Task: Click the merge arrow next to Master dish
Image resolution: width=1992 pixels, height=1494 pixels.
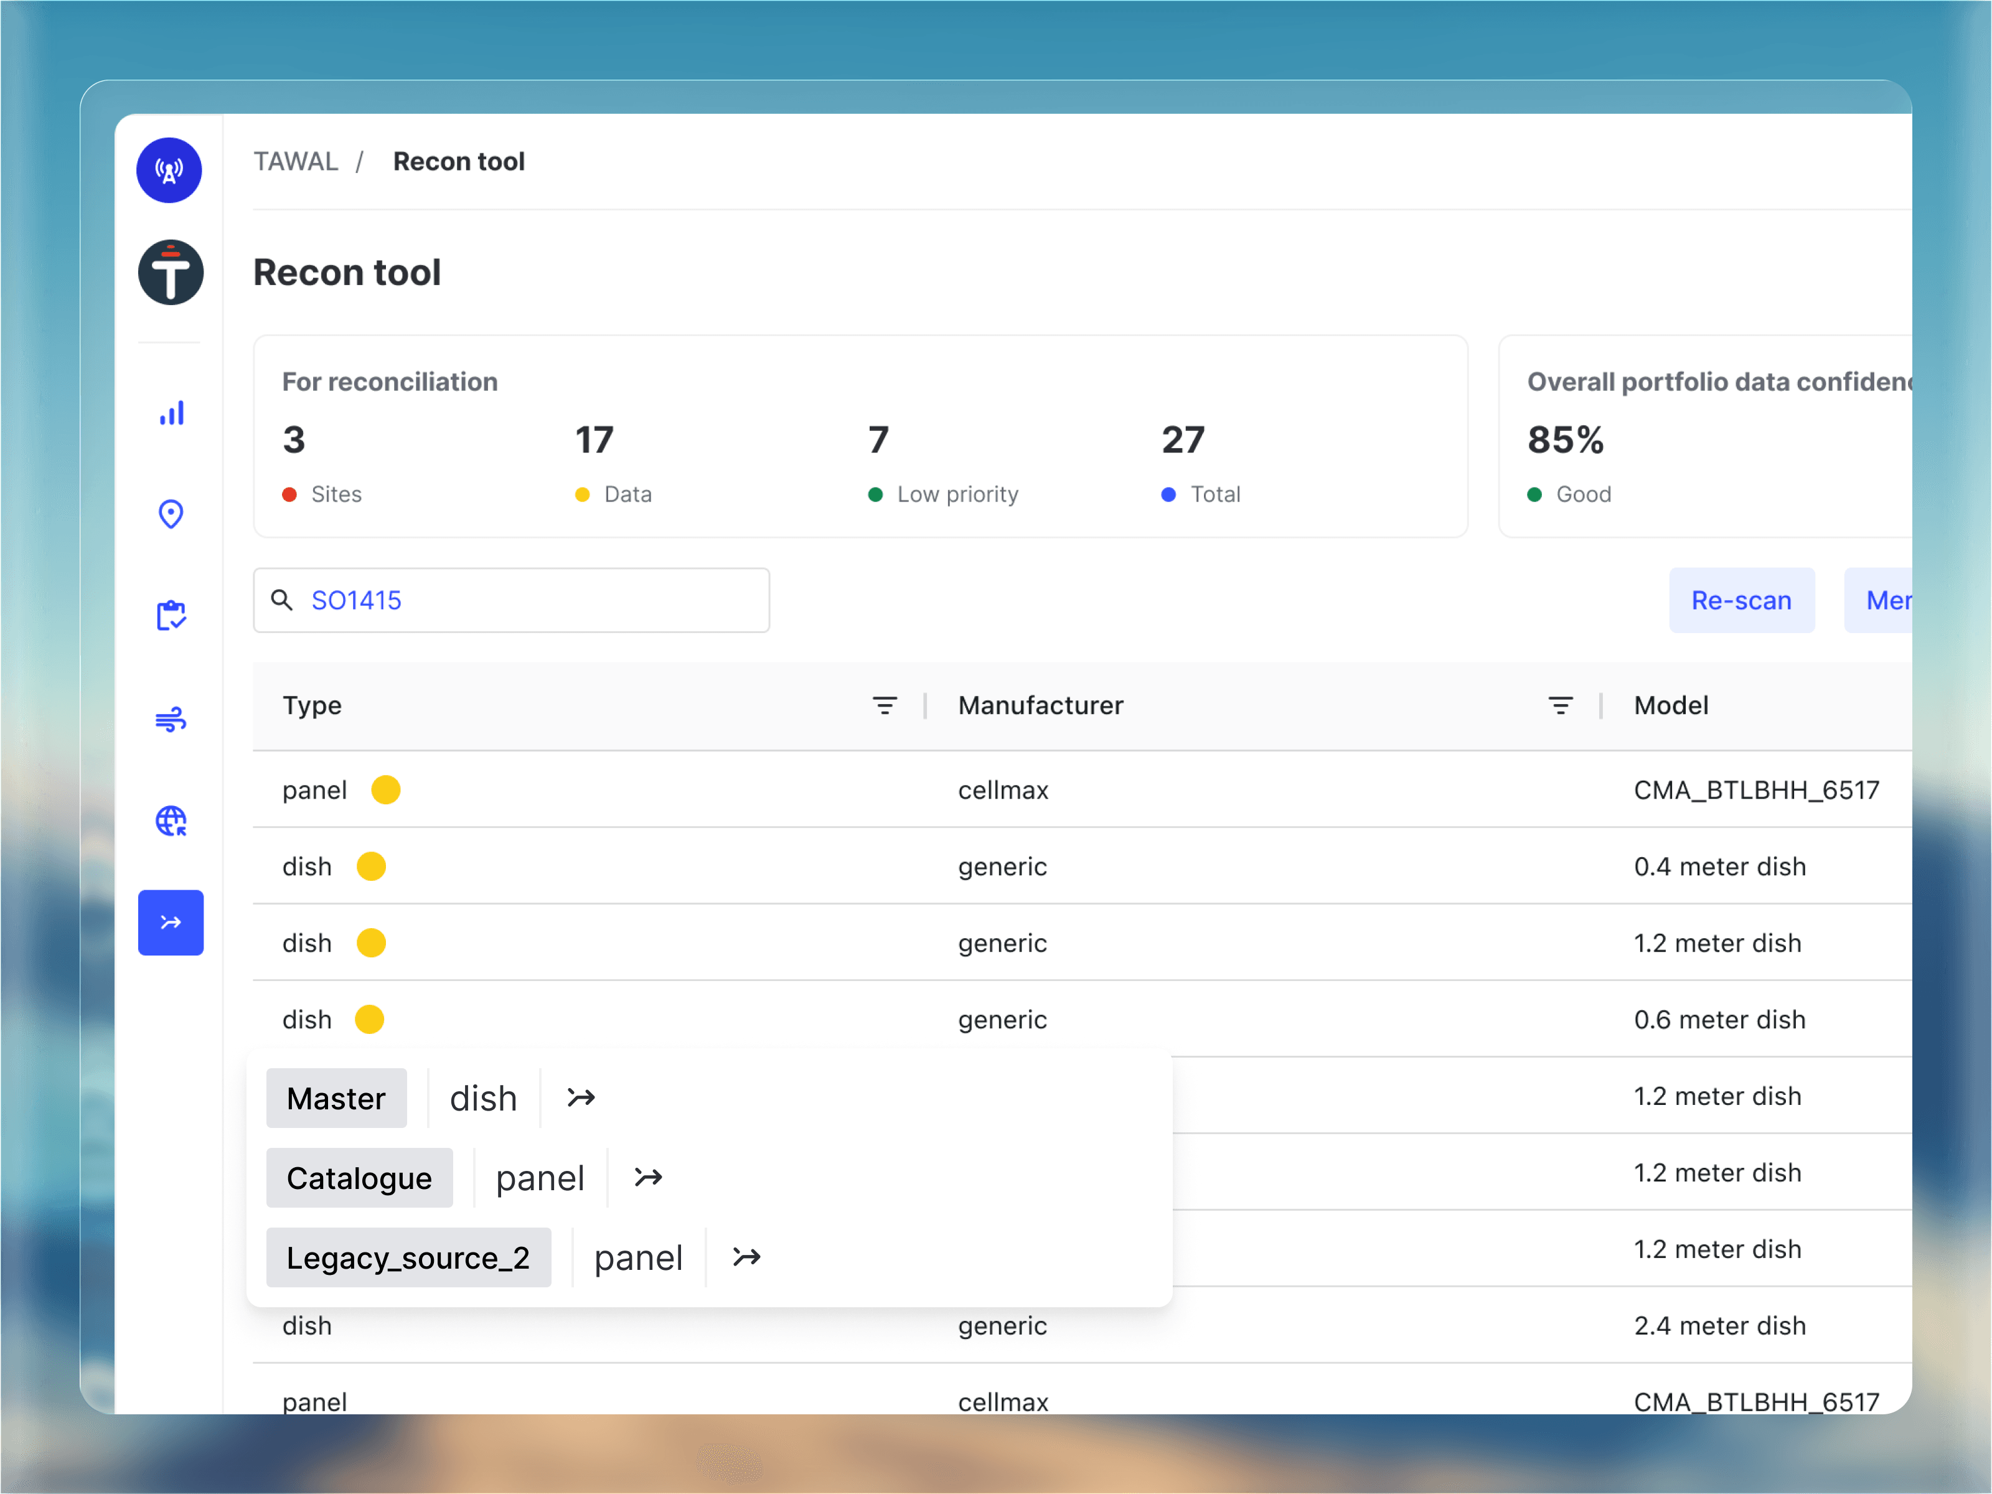Action: (x=581, y=1097)
